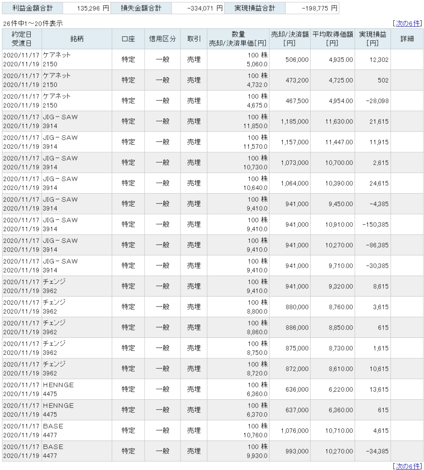
Task: Open the 次の6件 link above the table
Action: pos(408,23)
